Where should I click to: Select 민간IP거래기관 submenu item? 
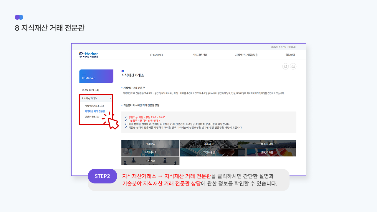(x=92, y=117)
